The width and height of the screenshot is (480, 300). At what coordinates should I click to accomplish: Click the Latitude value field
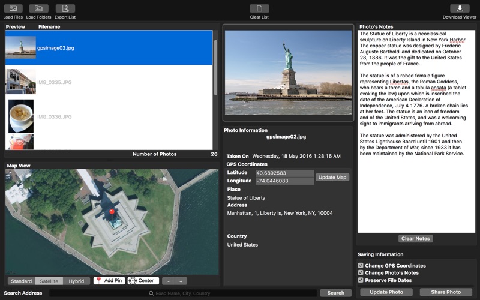[284, 173]
